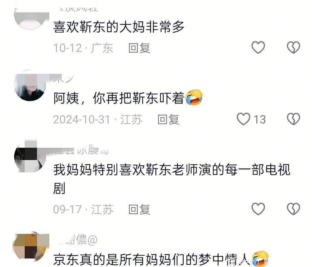This screenshot has width=312, height=267.
Task: Tap the 13 likes count
Action: click(260, 120)
